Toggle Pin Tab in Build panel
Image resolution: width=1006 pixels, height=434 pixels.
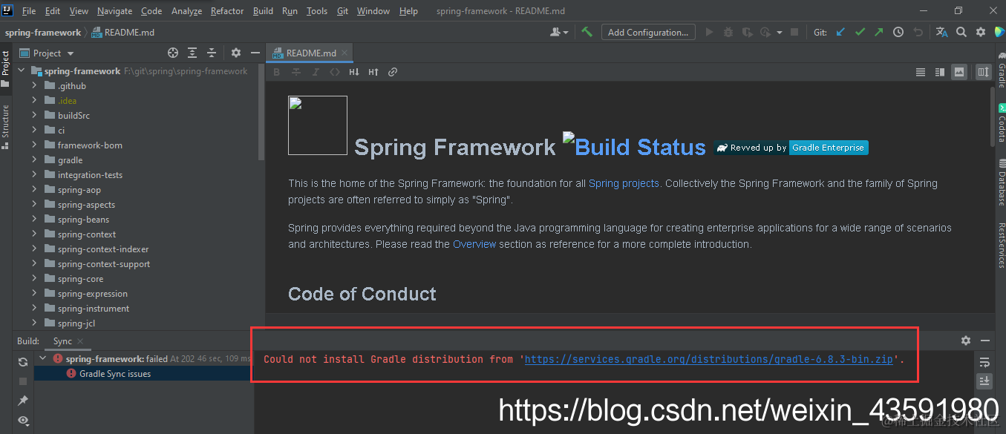tap(23, 401)
